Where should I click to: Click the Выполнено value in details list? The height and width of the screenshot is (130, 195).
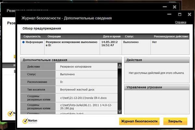click(x=67, y=74)
